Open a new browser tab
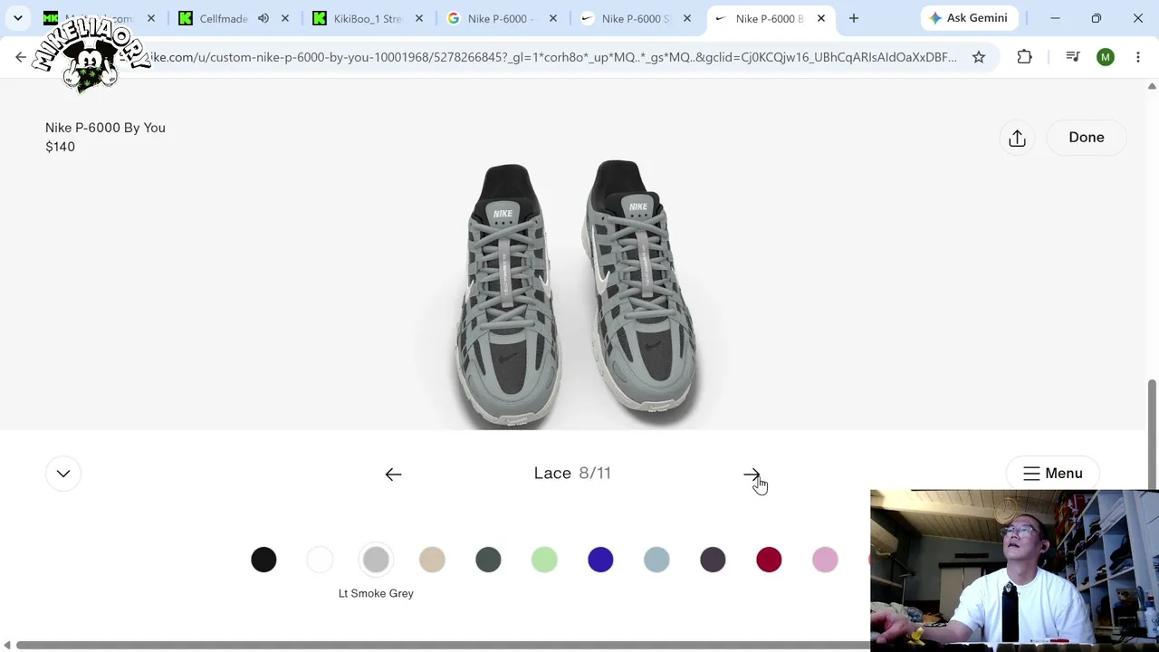Image resolution: width=1159 pixels, height=652 pixels. pos(854,18)
